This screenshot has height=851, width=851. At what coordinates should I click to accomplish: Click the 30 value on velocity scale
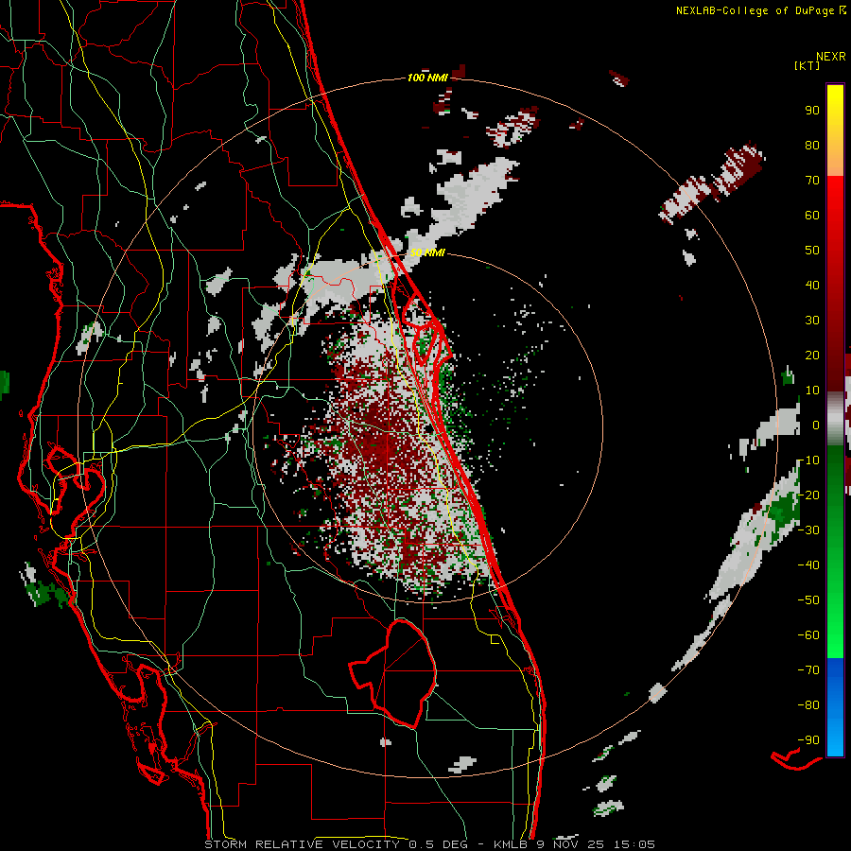[812, 321]
